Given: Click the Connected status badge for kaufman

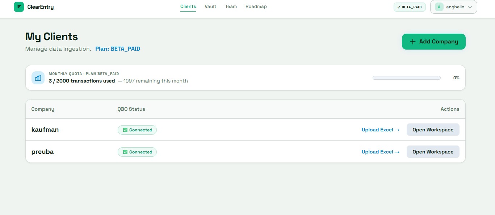Looking at the screenshot, I should 137,130.
